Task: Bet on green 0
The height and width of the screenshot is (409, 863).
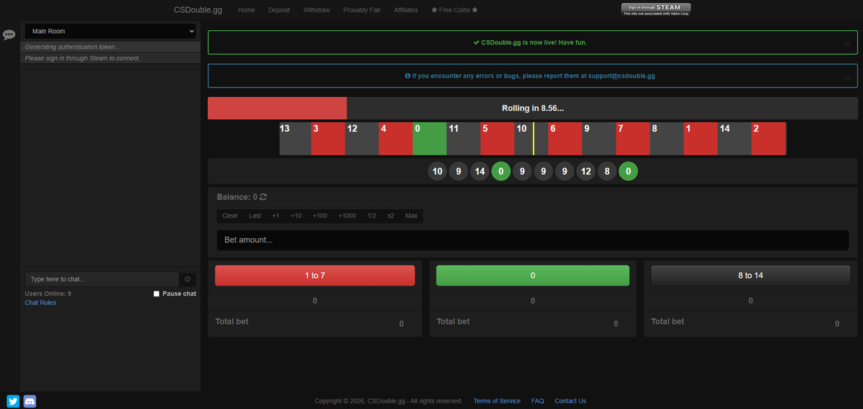Action: point(533,276)
